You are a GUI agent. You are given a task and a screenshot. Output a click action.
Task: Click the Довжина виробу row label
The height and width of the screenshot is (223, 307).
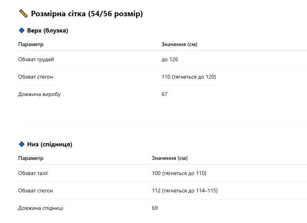(39, 94)
